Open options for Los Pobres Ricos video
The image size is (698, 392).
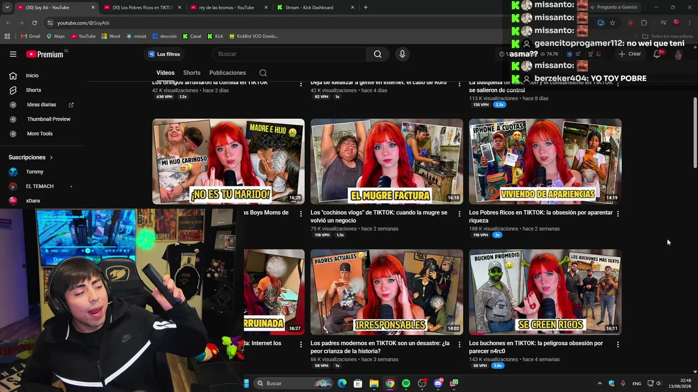point(618,214)
